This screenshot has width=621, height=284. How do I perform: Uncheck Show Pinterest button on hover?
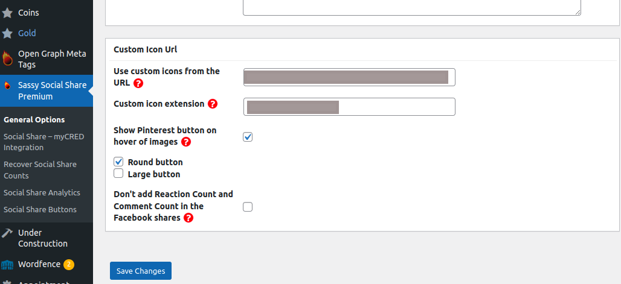tap(248, 137)
